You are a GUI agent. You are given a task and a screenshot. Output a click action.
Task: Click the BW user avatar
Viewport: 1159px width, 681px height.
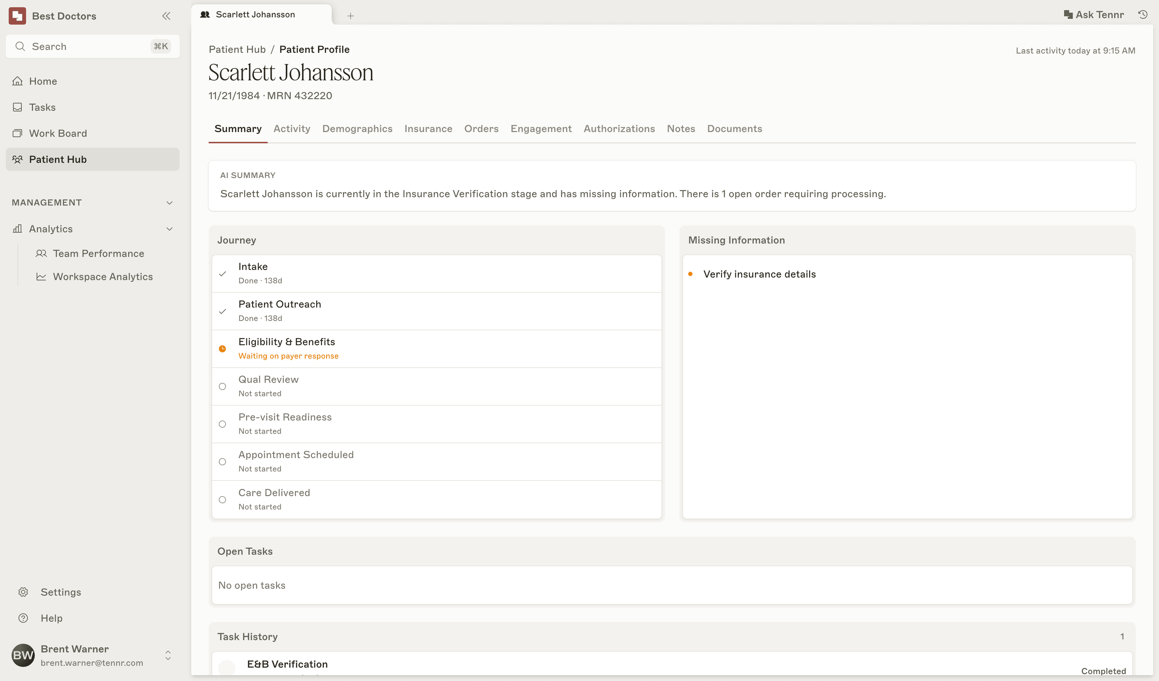coord(23,655)
